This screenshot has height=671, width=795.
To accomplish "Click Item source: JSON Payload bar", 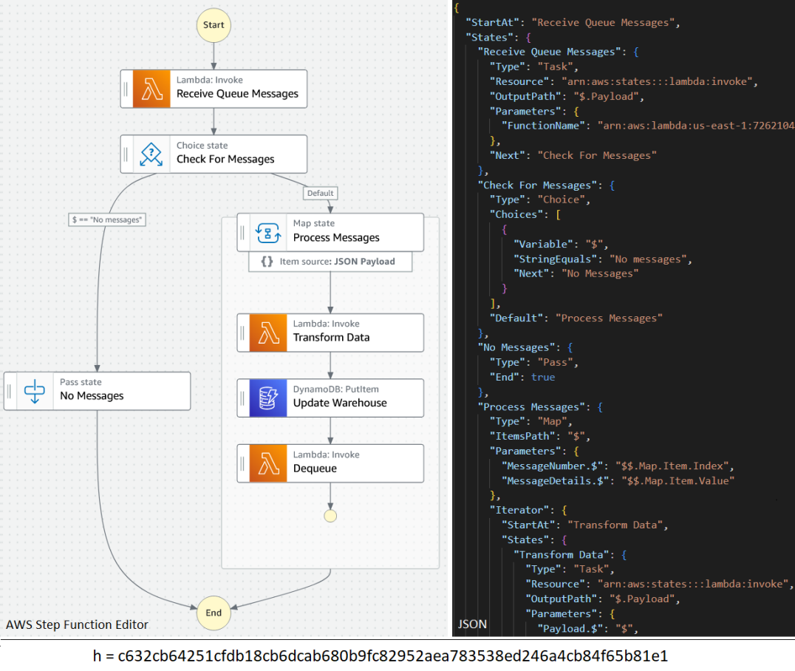I will point(330,262).
